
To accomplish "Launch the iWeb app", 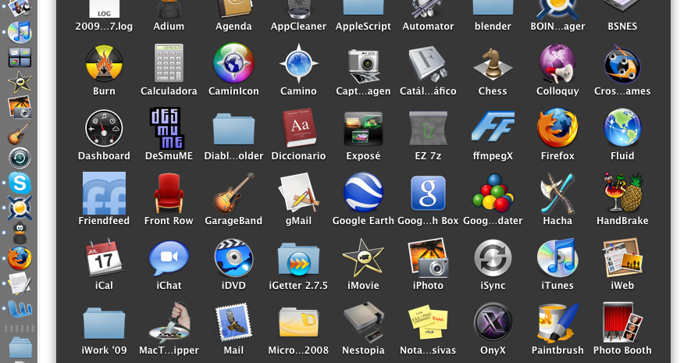I will tap(622, 258).
